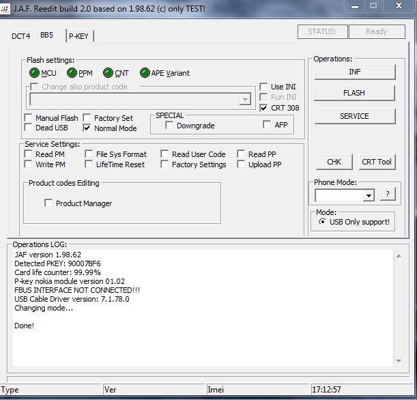Select USB Only support radio button
The image size is (417, 400).
(322, 222)
